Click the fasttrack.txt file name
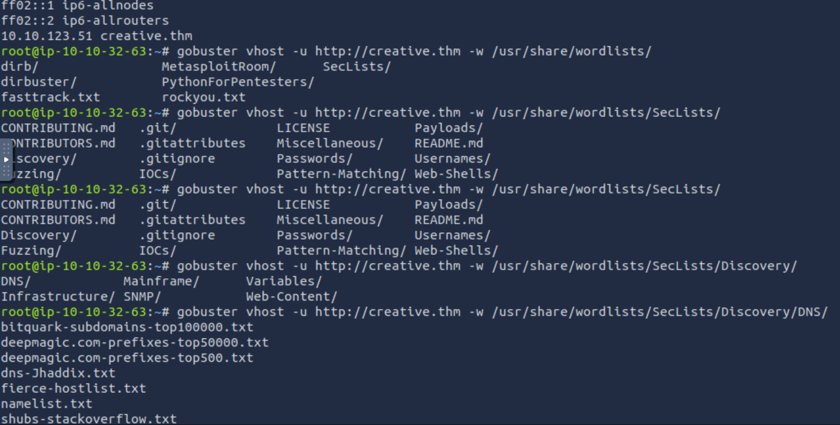 point(50,97)
